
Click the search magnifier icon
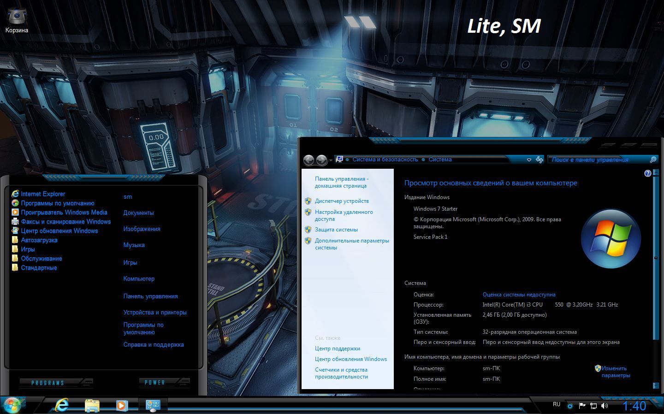coord(653,160)
